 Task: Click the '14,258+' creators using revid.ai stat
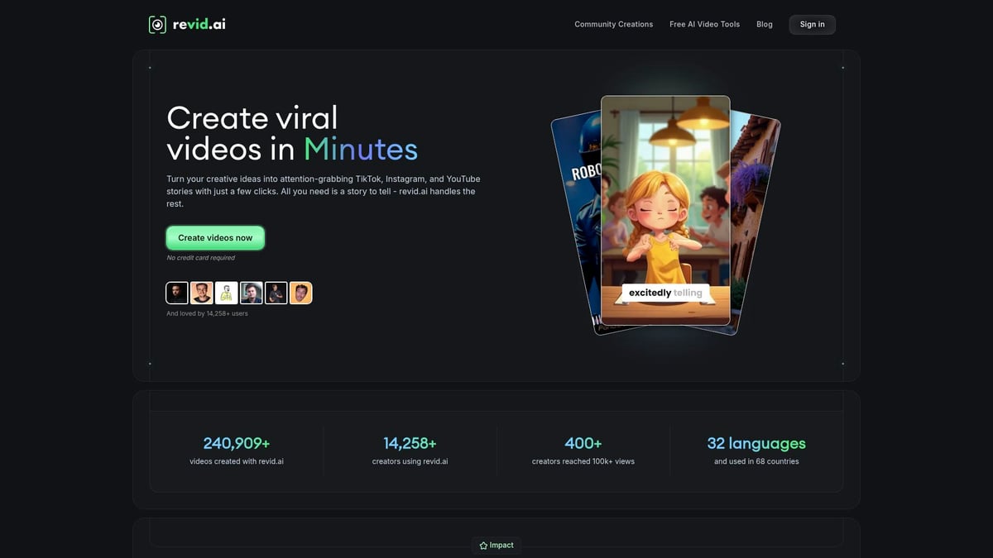[x=410, y=443]
